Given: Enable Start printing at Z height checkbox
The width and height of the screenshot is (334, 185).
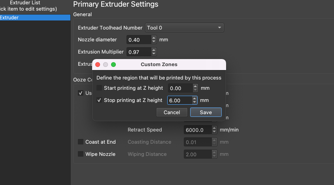Looking at the screenshot, I should tap(99, 88).
